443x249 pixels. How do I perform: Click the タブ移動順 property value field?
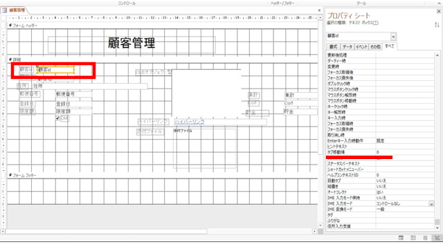pos(404,152)
